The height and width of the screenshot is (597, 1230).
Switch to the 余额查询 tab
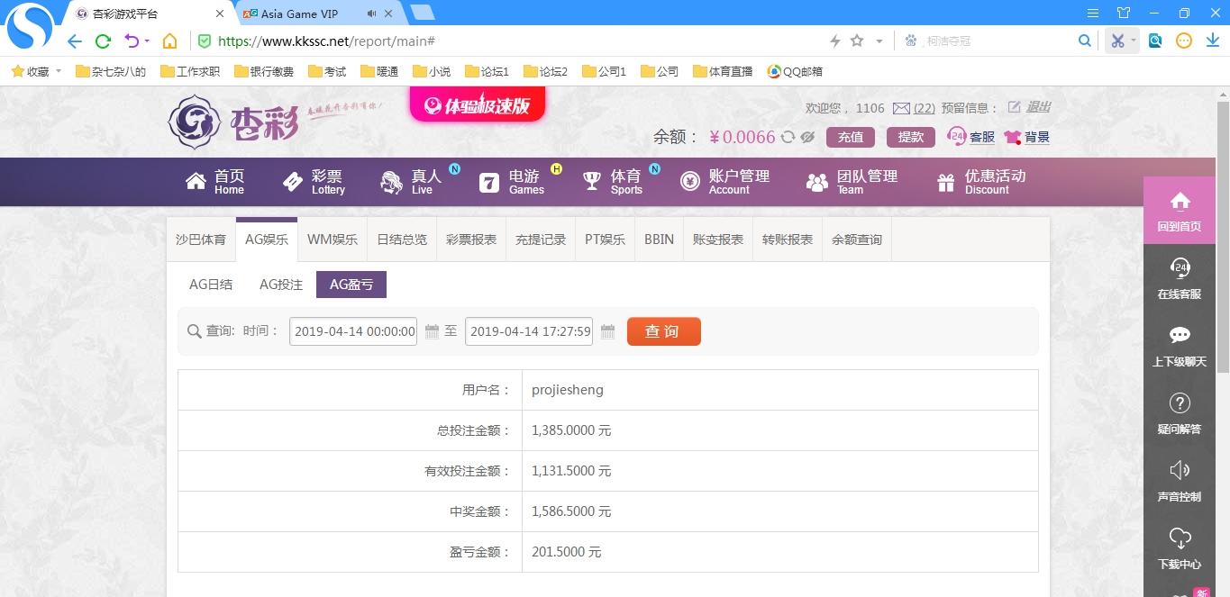point(857,240)
